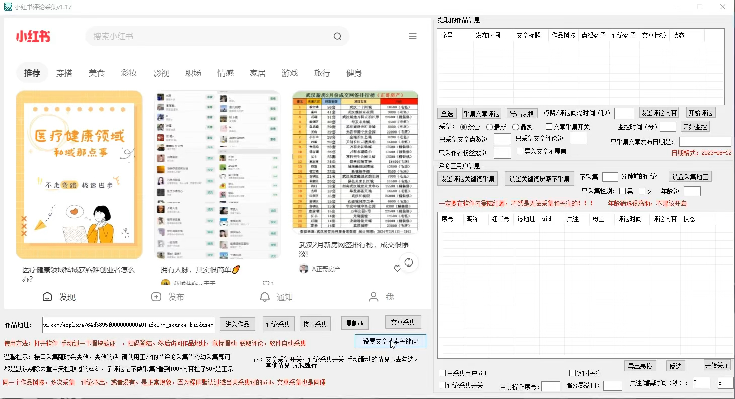This screenshot has width=735, height=399.
Task: Switch to 彩妆 category tab
Action: pos(129,73)
